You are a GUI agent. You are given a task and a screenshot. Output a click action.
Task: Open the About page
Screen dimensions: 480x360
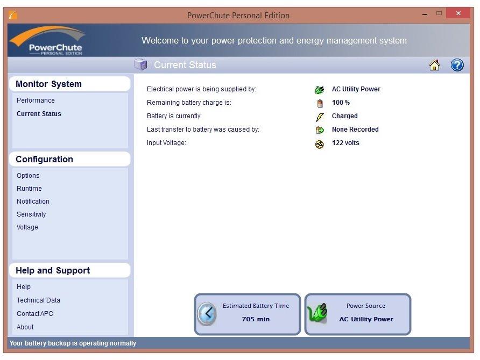click(25, 327)
